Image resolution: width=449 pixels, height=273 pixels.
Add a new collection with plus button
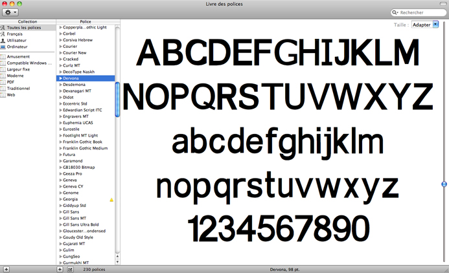6,269
